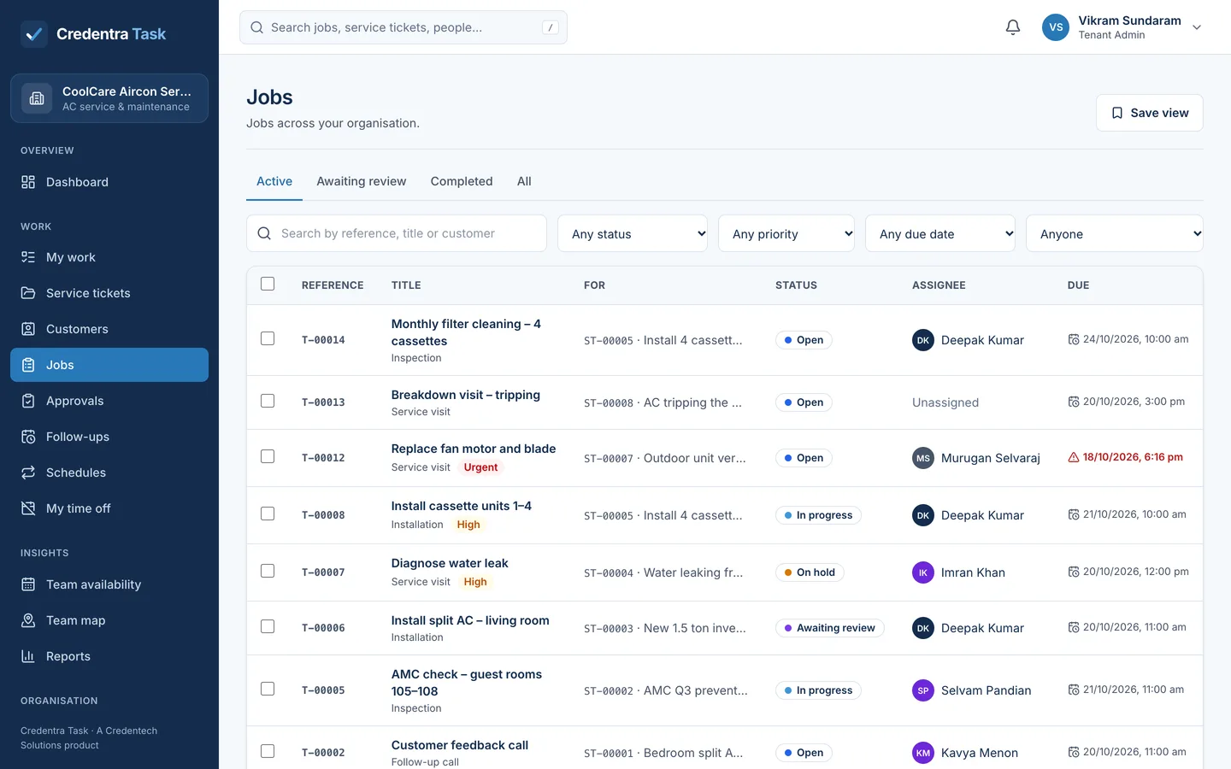Click the Team availability calendar icon
Image resolution: width=1231 pixels, height=769 pixels.
point(28,584)
